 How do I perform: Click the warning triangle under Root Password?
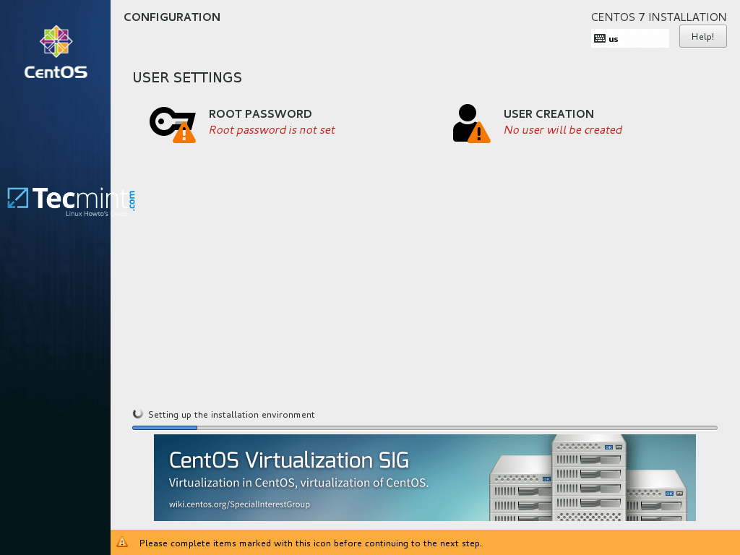tap(185, 133)
